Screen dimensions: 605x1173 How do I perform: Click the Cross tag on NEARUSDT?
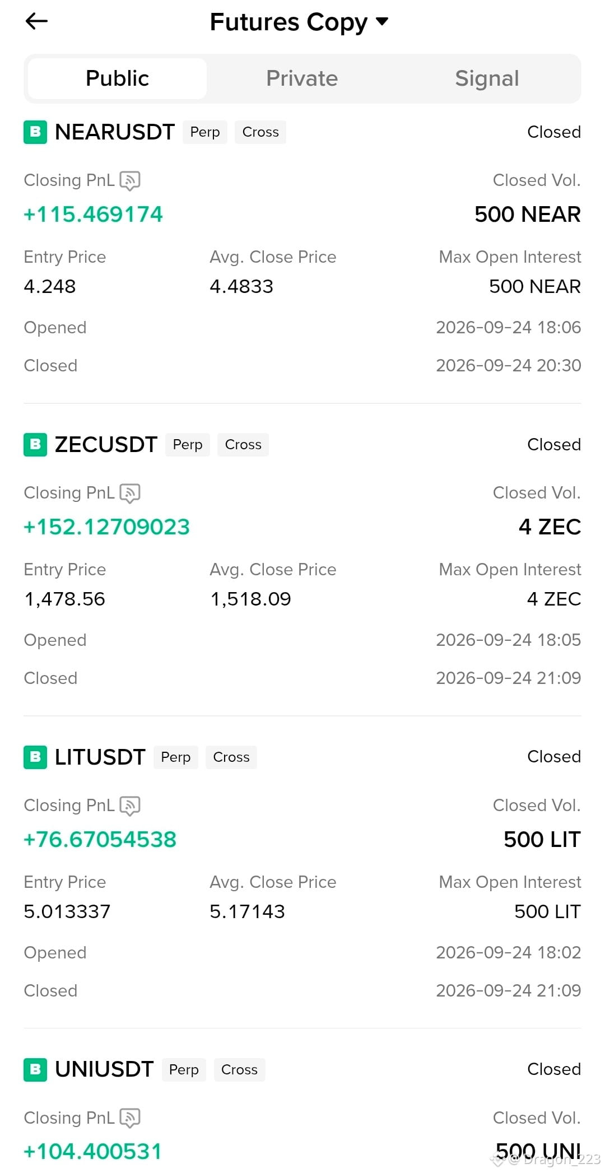click(x=260, y=132)
